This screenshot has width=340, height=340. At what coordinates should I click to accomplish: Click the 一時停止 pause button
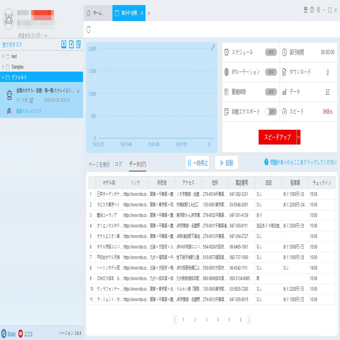pos(197,163)
